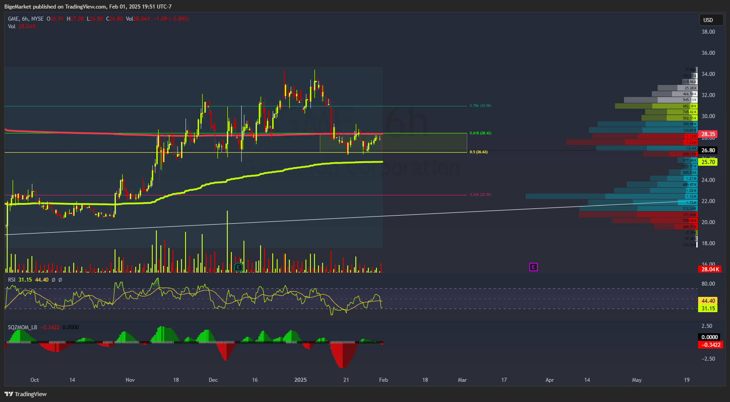Select the 399.99K volume profile bar

click(647, 124)
